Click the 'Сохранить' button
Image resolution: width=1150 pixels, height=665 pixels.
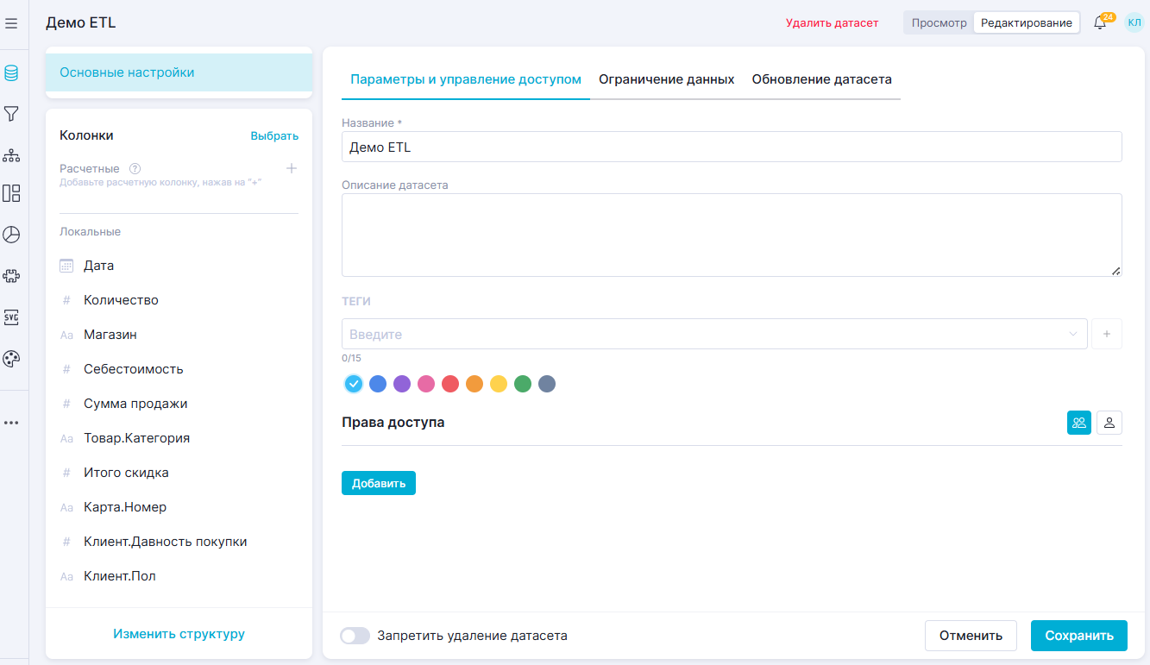tap(1078, 636)
